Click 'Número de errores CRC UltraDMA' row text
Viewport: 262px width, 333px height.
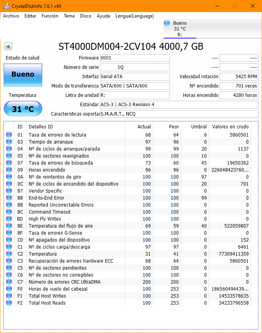65,282
